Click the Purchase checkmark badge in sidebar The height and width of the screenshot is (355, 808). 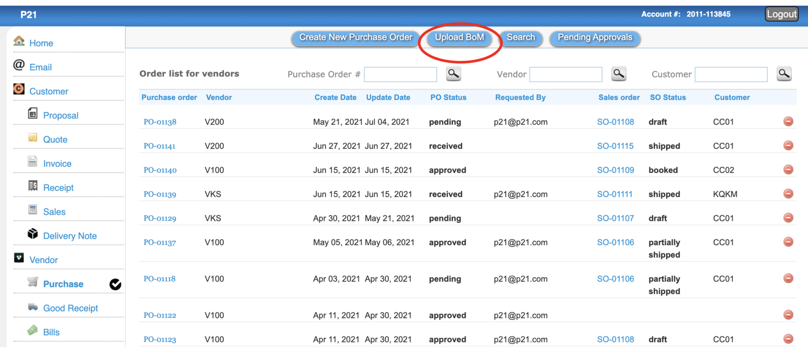pyautogui.click(x=115, y=284)
